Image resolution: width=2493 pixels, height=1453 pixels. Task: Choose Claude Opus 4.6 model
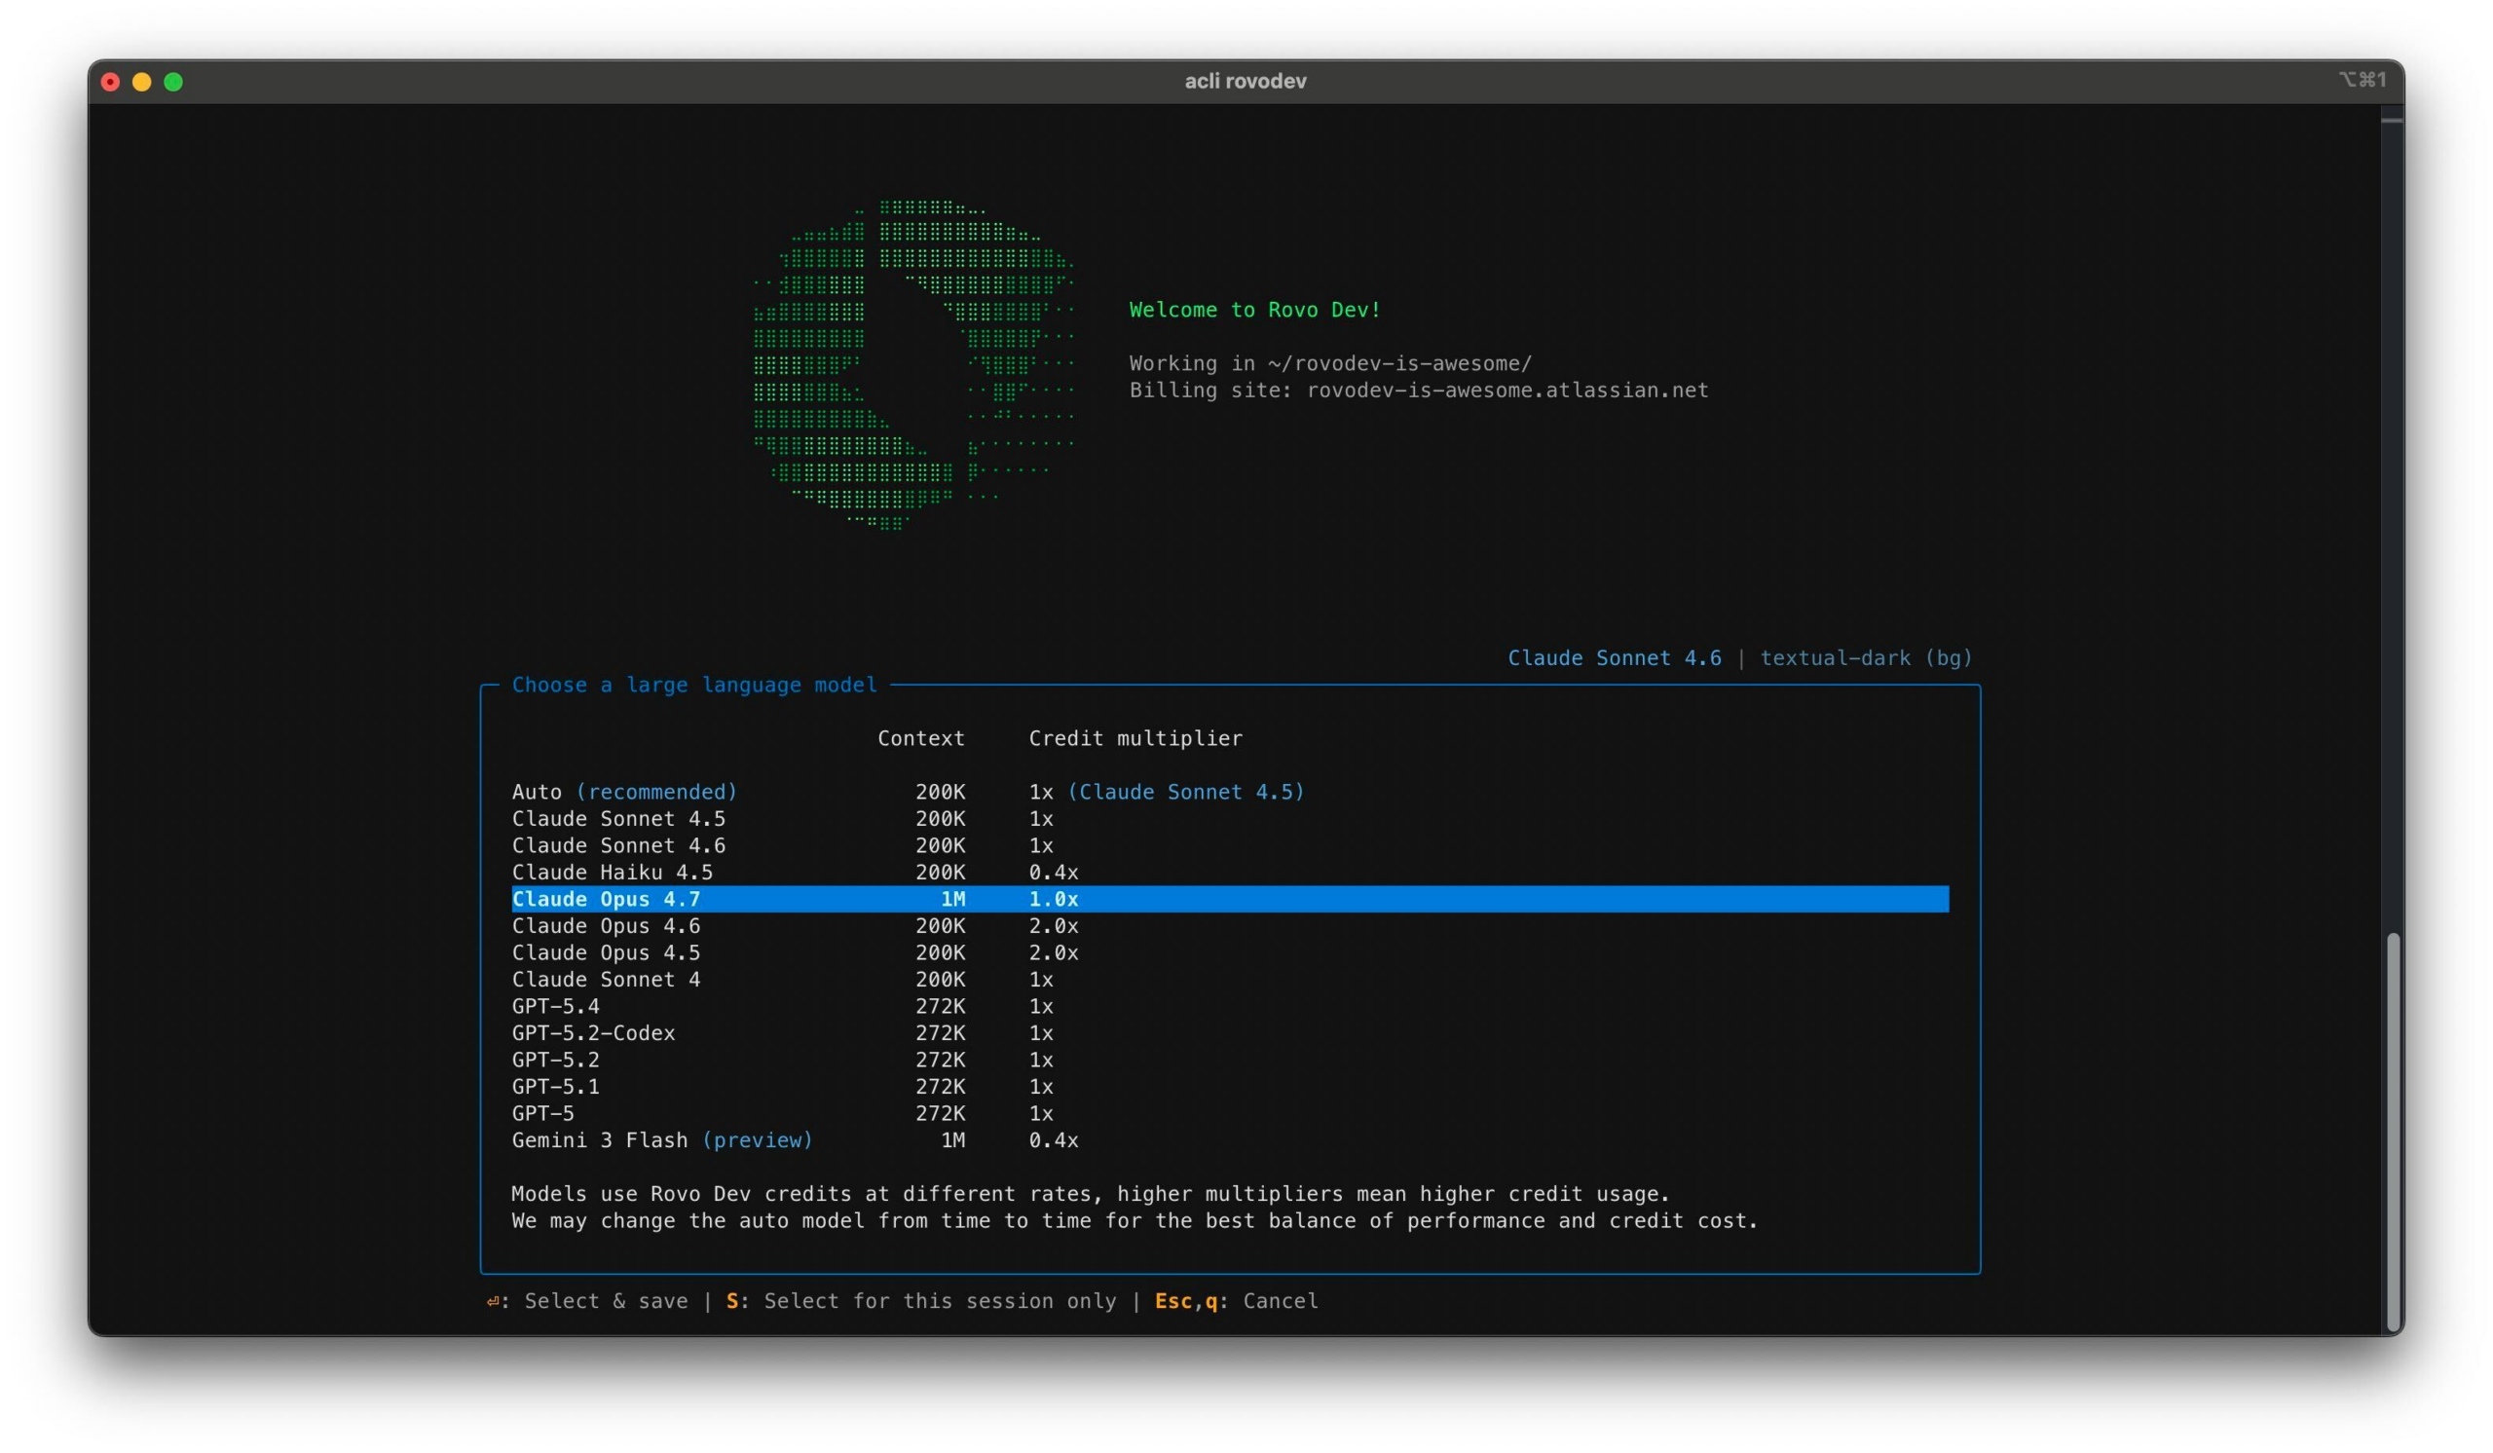[1230, 925]
